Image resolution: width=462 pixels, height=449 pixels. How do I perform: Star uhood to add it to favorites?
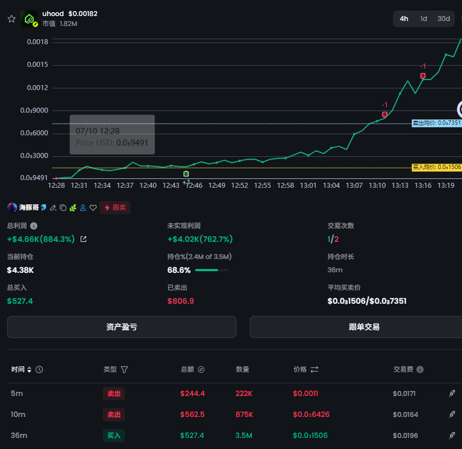tap(12, 19)
